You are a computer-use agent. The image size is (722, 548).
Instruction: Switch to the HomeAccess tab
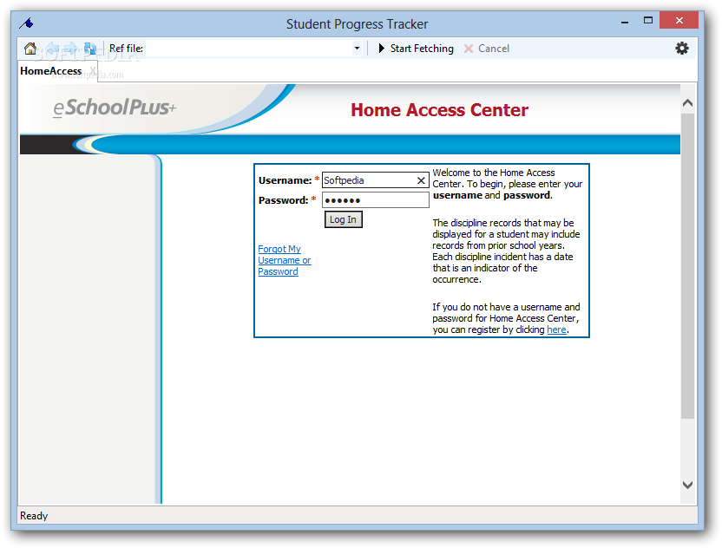pyautogui.click(x=50, y=71)
